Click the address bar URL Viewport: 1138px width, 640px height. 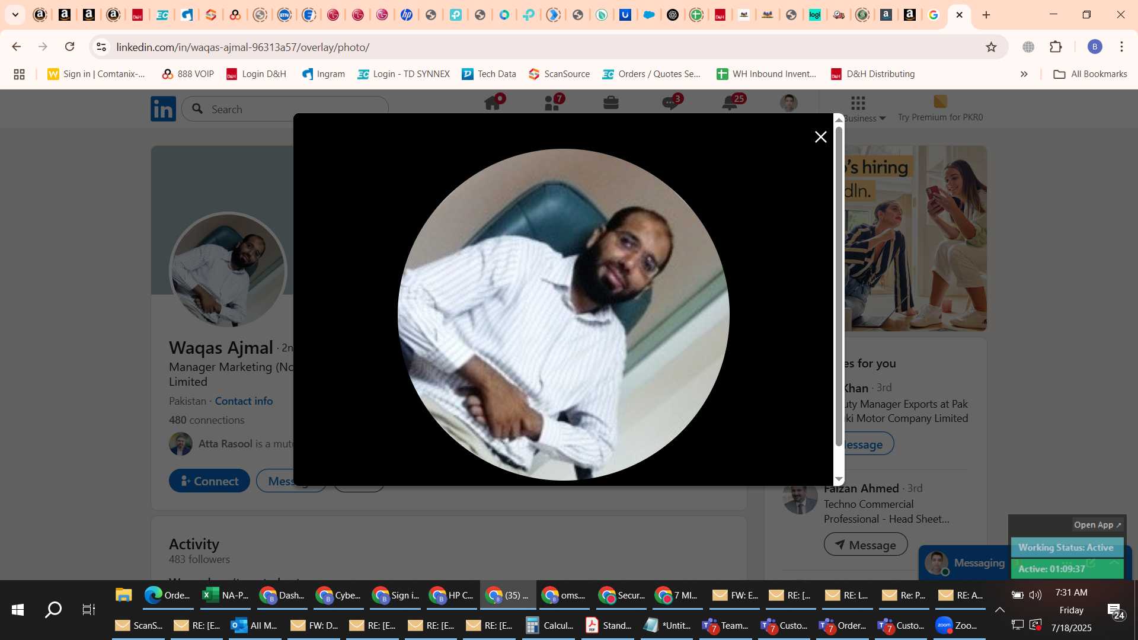click(242, 47)
